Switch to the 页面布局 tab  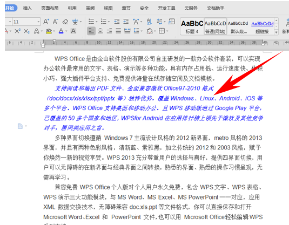[50, 8]
